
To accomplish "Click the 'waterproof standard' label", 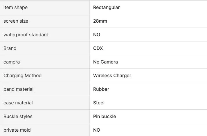I will click(26, 35).
